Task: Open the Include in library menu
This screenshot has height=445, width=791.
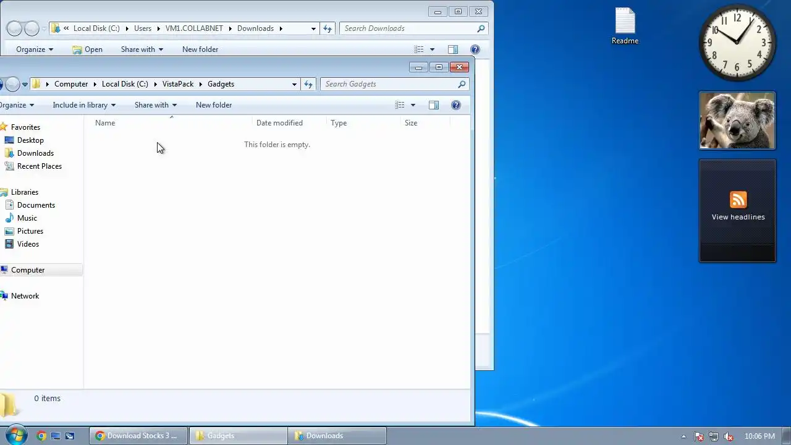Action: 84,105
